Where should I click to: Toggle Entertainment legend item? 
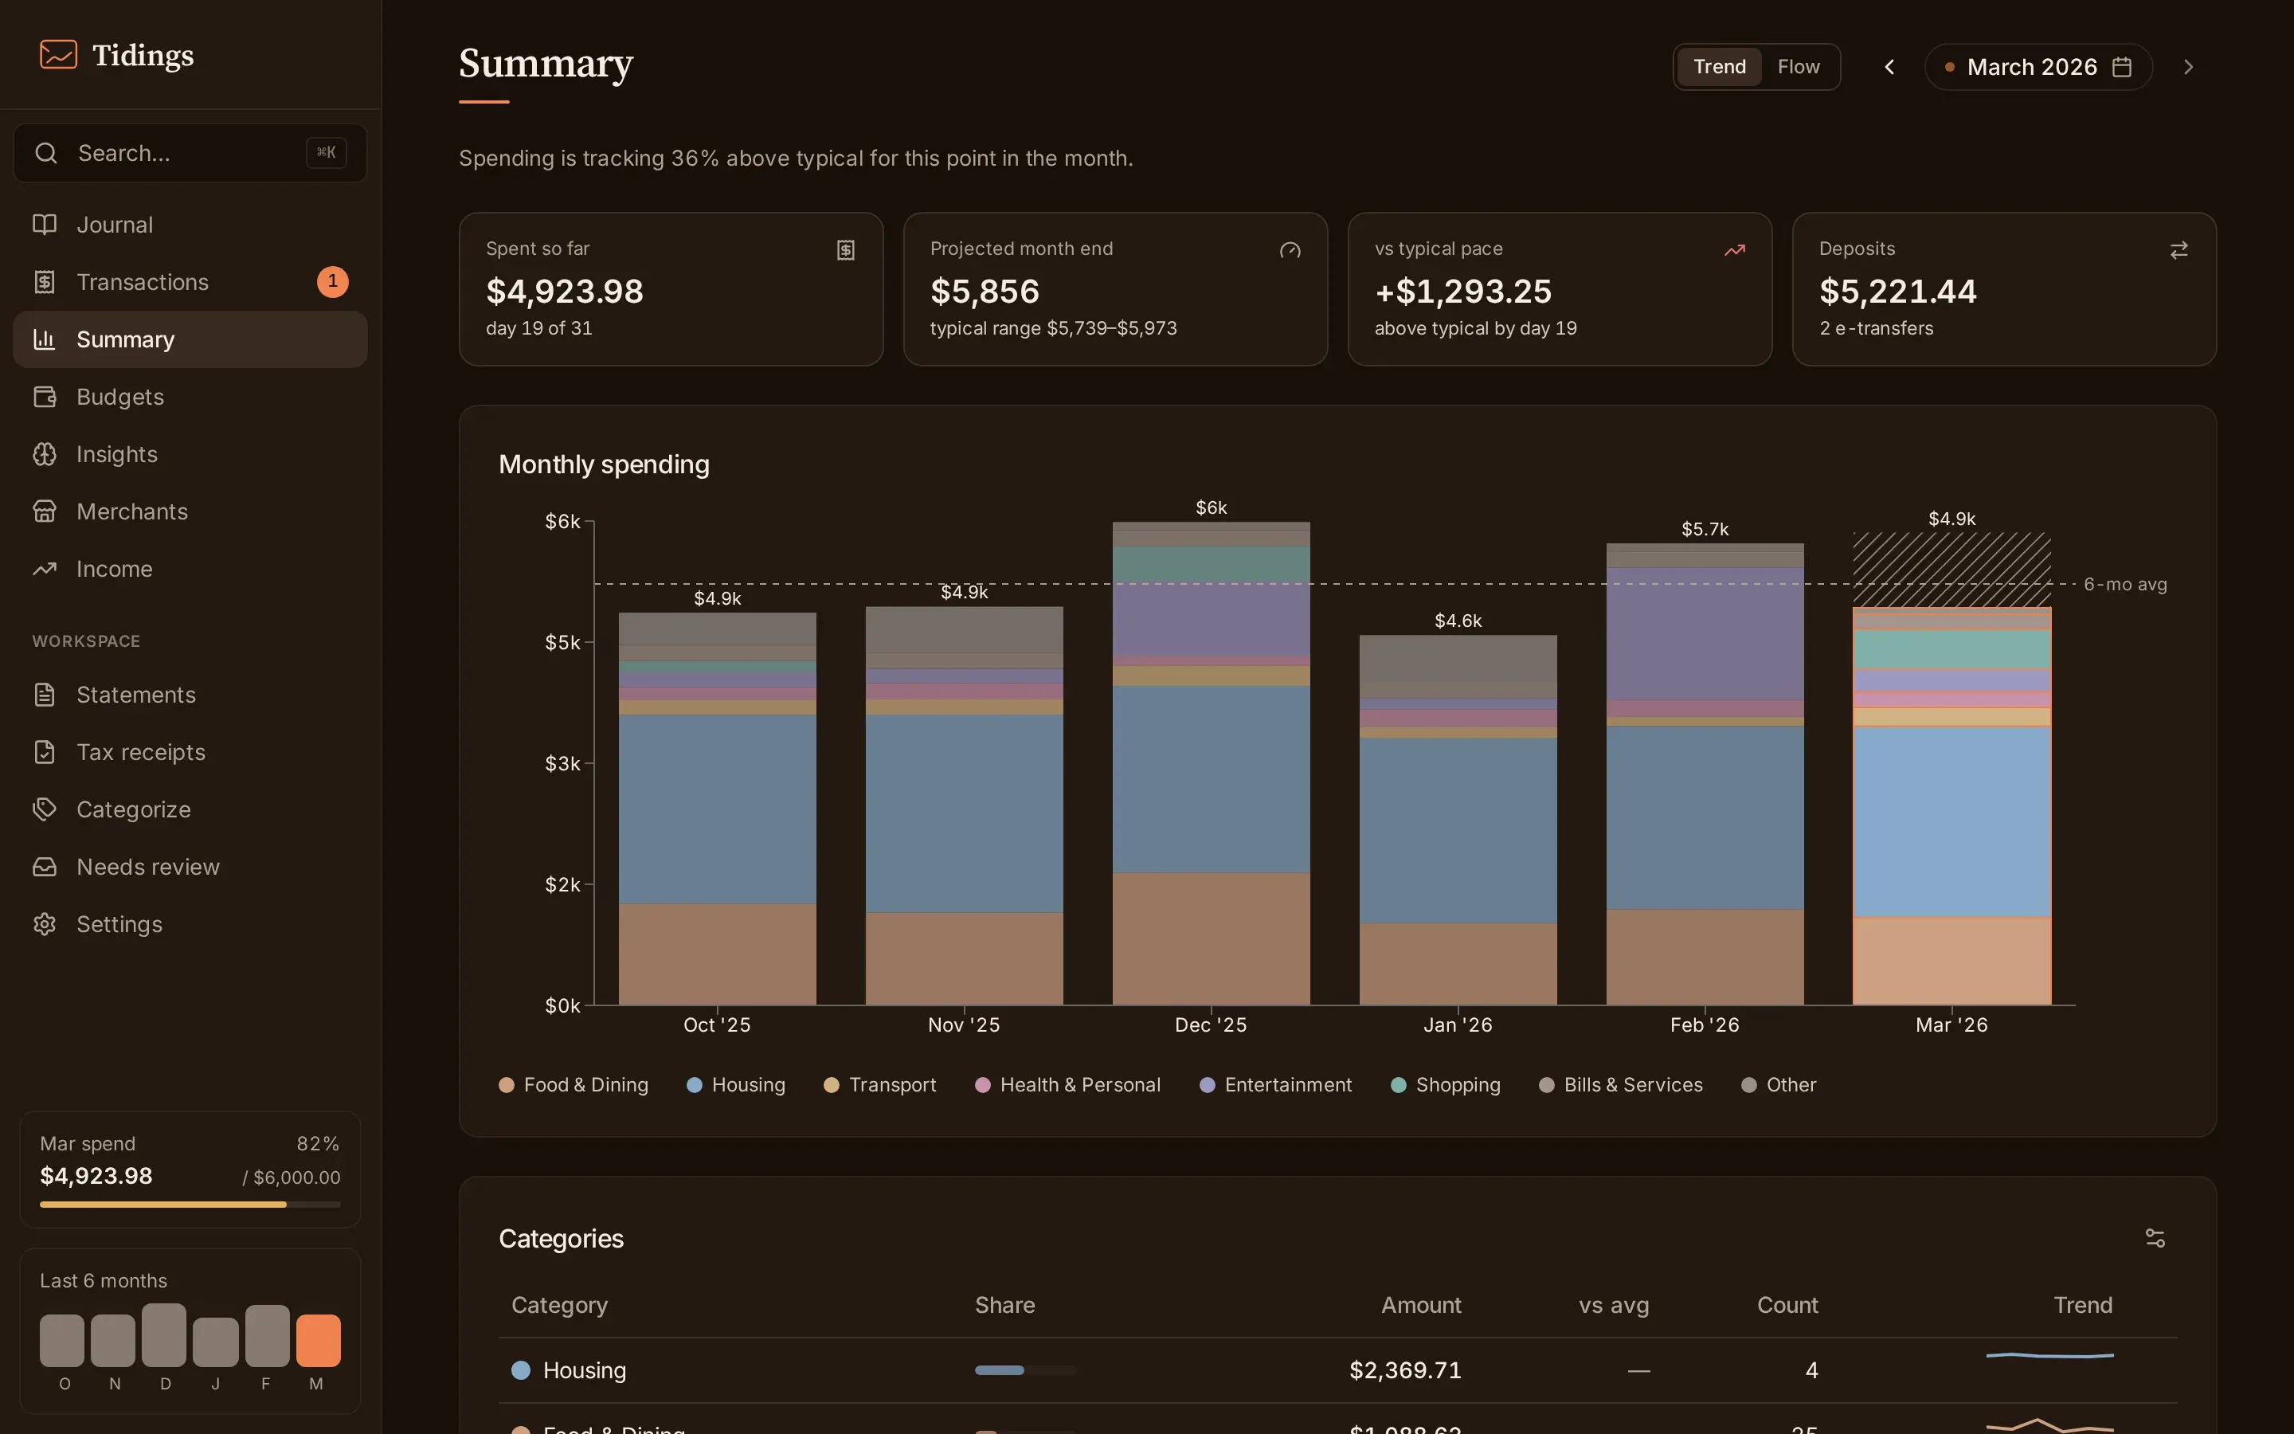coord(1276,1085)
